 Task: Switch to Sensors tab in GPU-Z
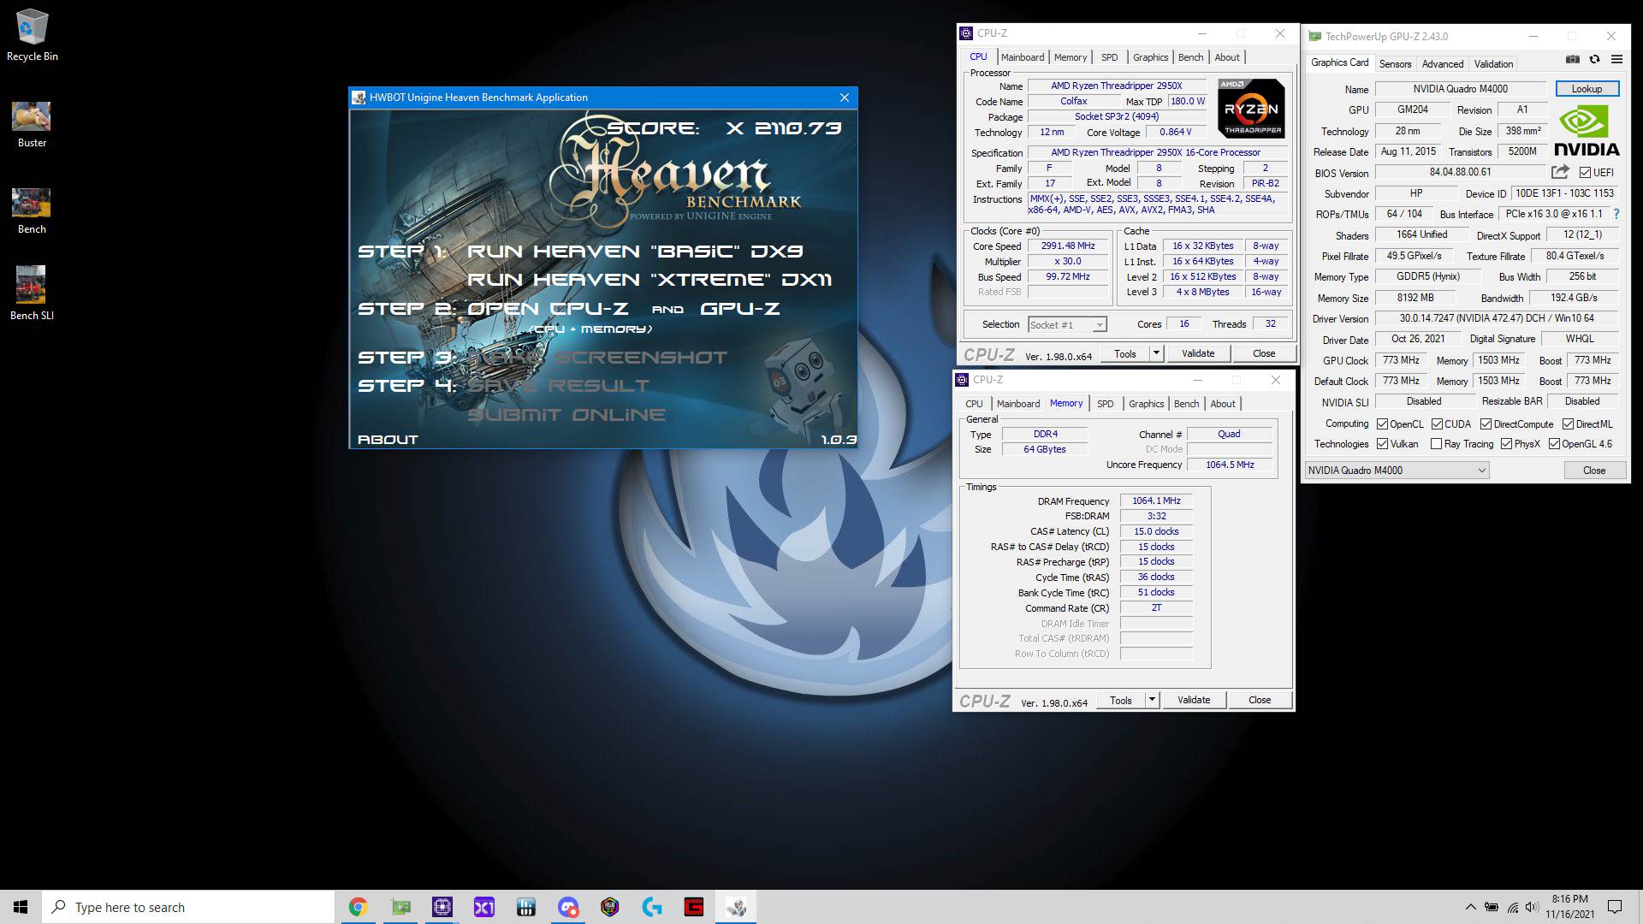click(1395, 64)
